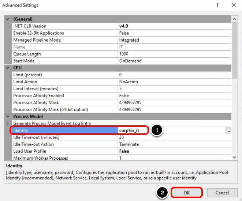
Task: Click the scrollbar down arrow
Action: point(234,158)
